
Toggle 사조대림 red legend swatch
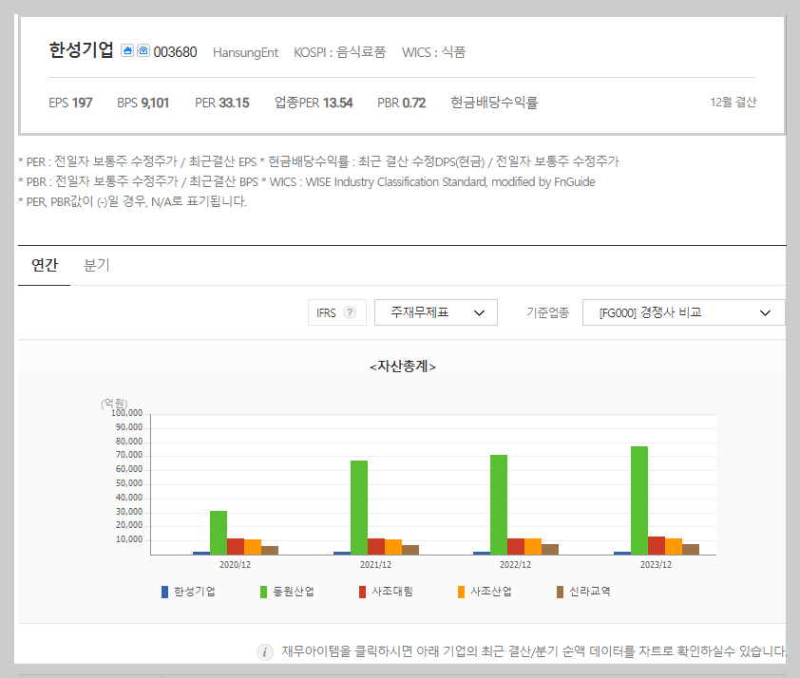(362, 592)
